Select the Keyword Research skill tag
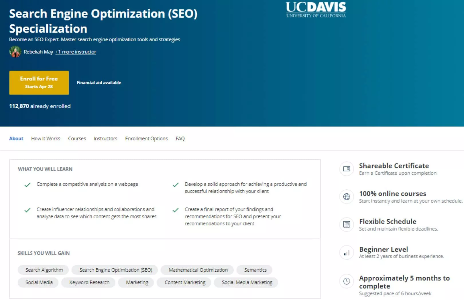Viewport: 464px width, 300px height. click(x=89, y=282)
